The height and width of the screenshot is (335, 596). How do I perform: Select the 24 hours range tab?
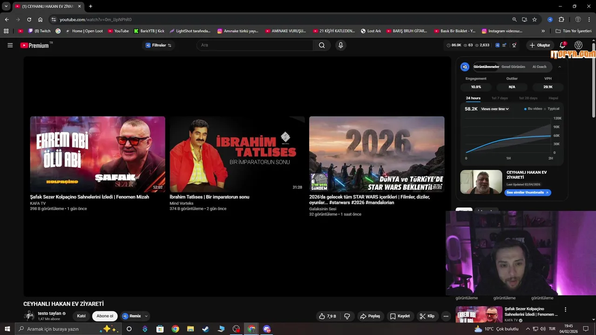(x=473, y=98)
